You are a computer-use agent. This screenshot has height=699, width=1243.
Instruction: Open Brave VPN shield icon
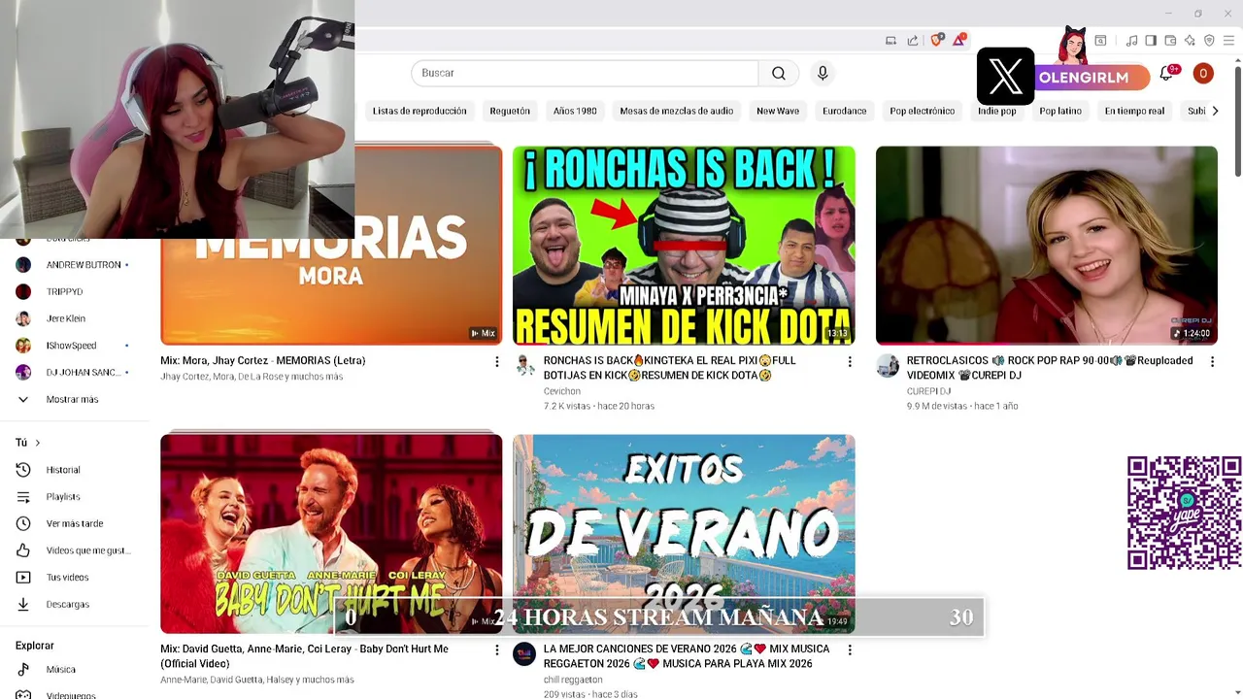coord(1209,40)
